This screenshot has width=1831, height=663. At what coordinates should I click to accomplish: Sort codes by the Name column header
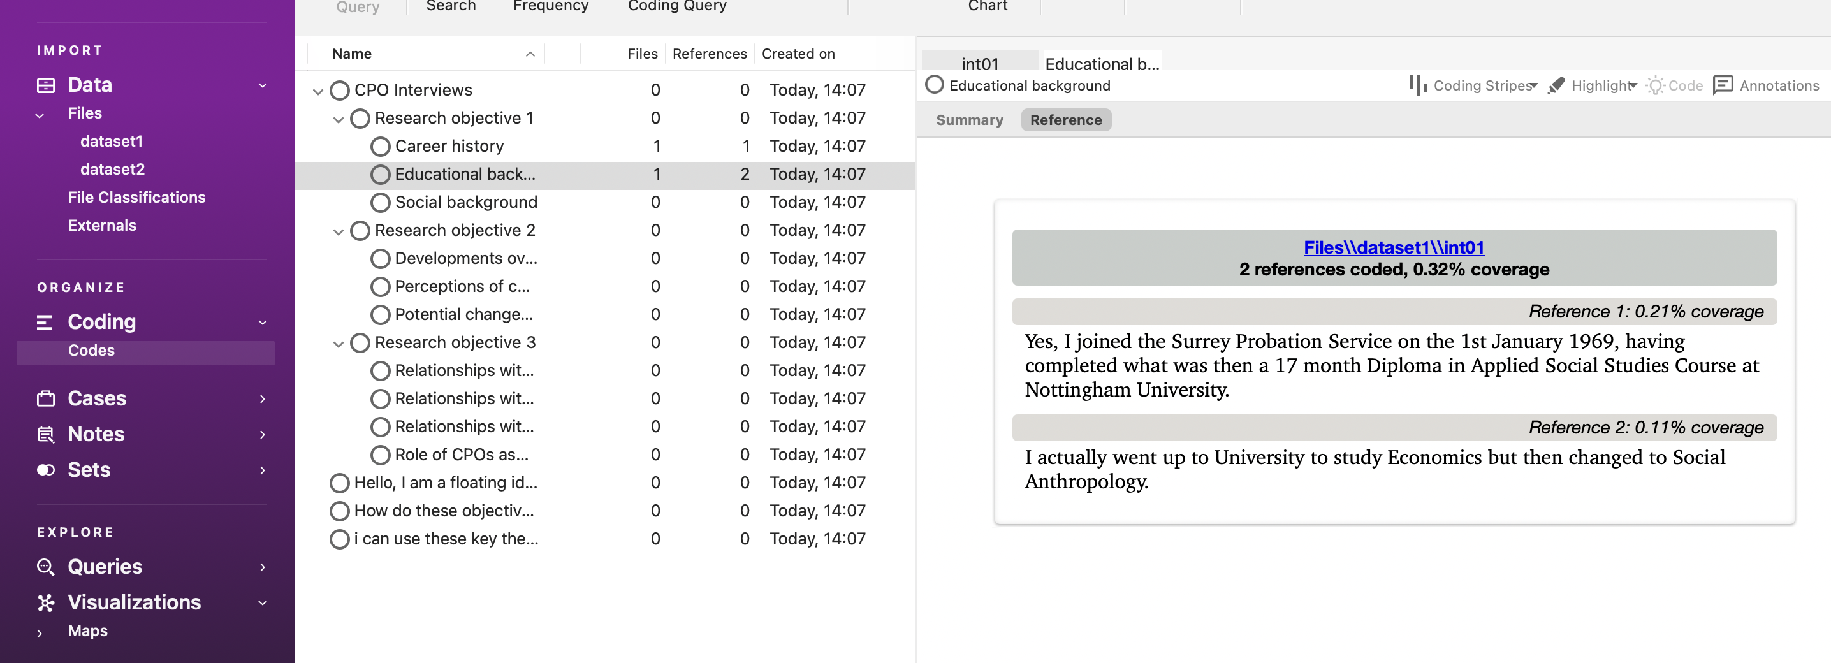pos(352,54)
